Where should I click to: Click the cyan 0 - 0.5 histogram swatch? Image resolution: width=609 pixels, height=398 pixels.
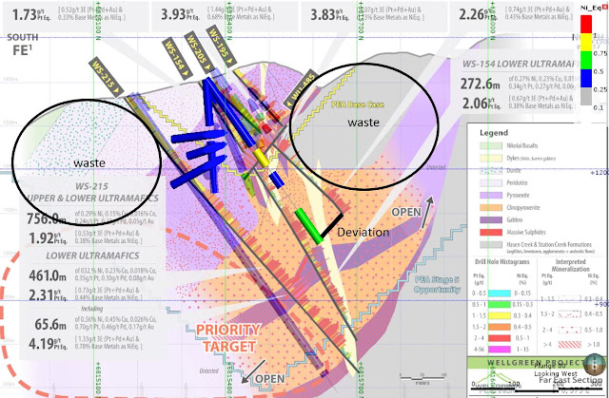499,294
